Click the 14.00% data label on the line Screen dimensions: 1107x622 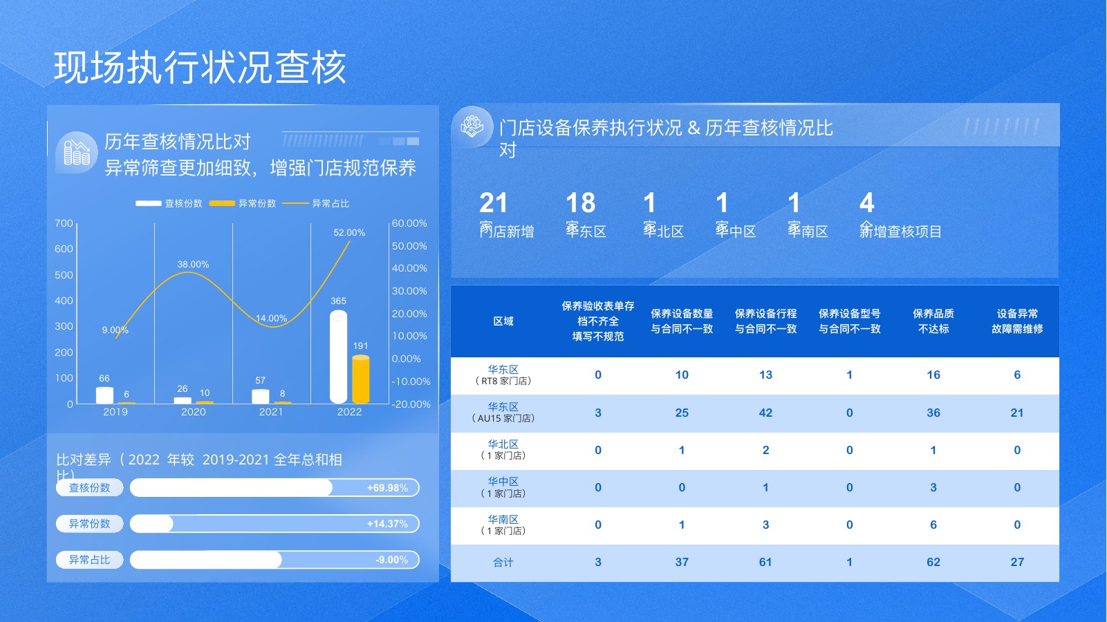pyautogui.click(x=271, y=318)
